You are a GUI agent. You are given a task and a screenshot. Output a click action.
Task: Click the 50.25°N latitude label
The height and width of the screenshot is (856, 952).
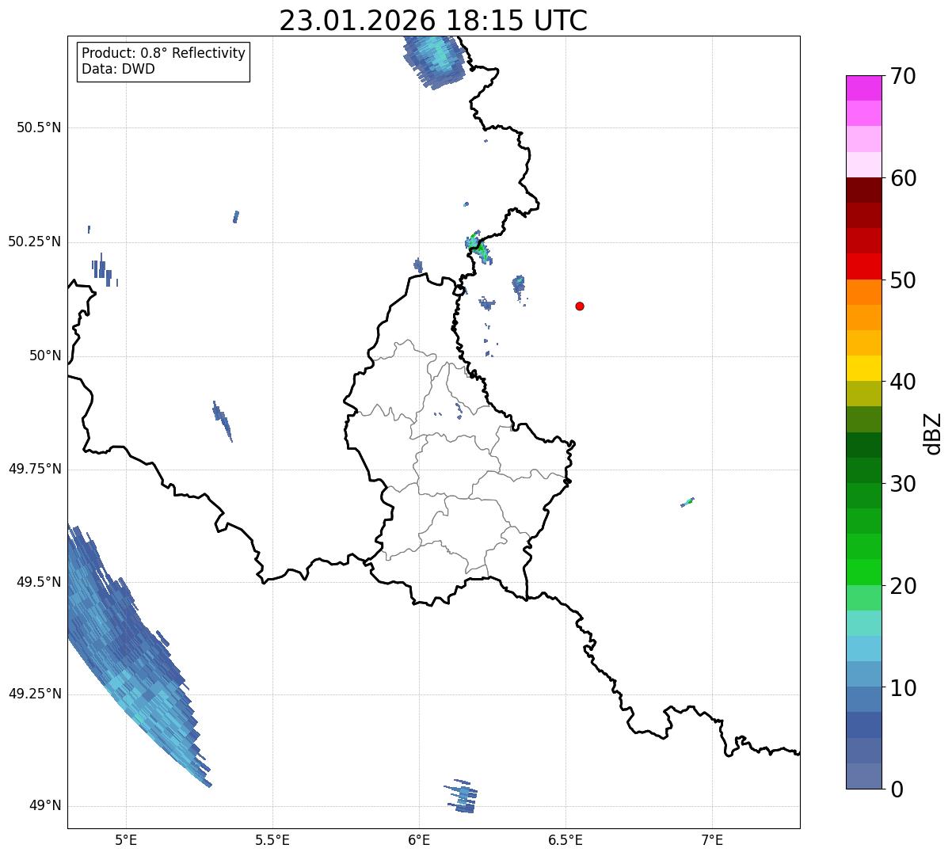tap(35, 242)
